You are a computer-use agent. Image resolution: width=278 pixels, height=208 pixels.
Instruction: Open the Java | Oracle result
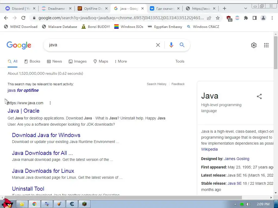pos(23,111)
